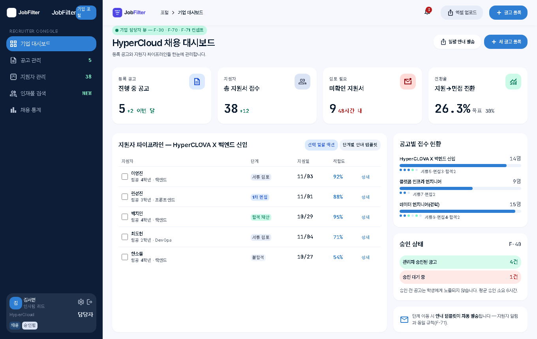Click the 기업 담당자 뷰 status pill
The height and width of the screenshot is (339, 537).
pyautogui.click(x=160, y=30)
